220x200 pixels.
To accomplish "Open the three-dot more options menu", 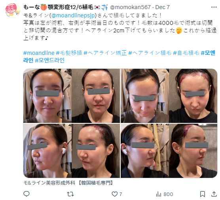I will point(214,7).
